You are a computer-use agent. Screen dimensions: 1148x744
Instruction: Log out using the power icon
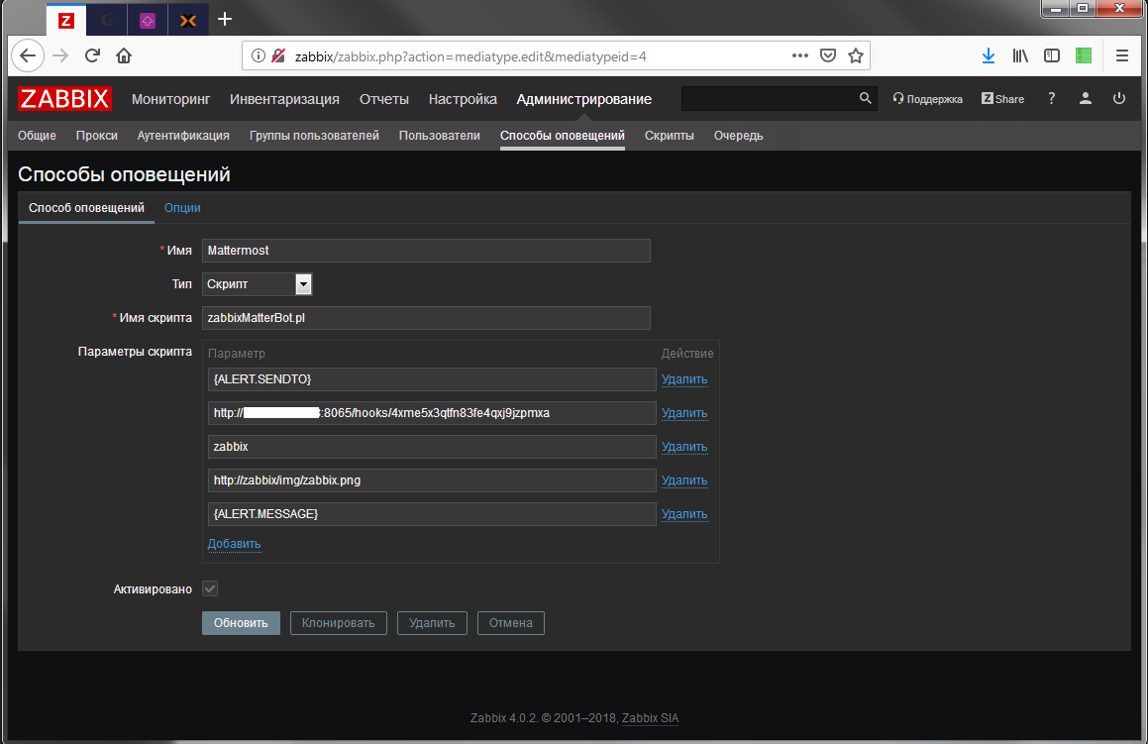pyautogui.click(x=1118, y=98)
